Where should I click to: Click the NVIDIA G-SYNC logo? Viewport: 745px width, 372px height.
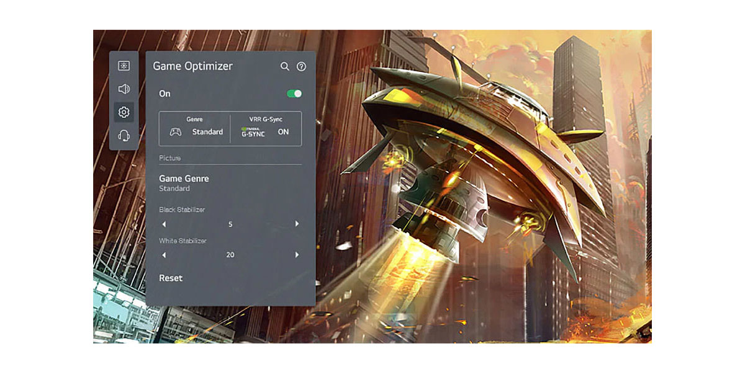point(253,131)
